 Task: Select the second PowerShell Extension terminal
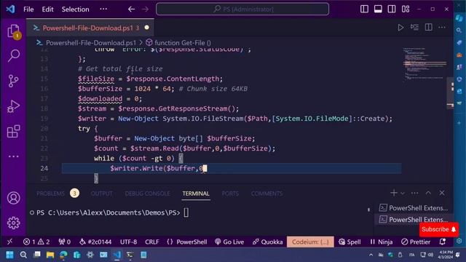pos(414,220)
